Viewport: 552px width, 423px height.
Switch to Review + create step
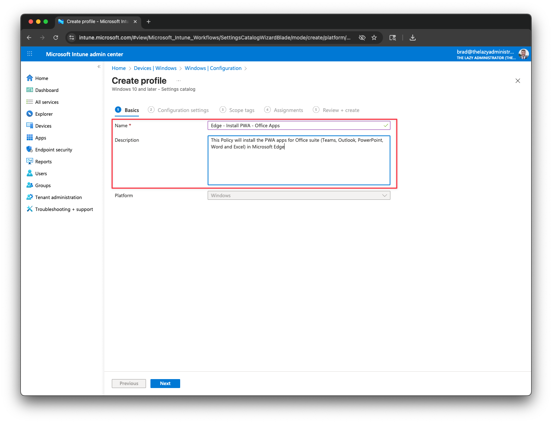[x=336, y=110]
